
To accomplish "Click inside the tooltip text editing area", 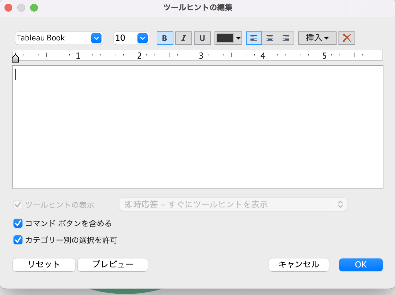I will [x=198, y=127].
